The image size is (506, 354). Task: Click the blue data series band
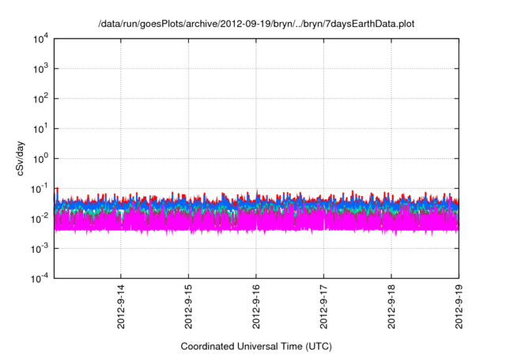237,204
